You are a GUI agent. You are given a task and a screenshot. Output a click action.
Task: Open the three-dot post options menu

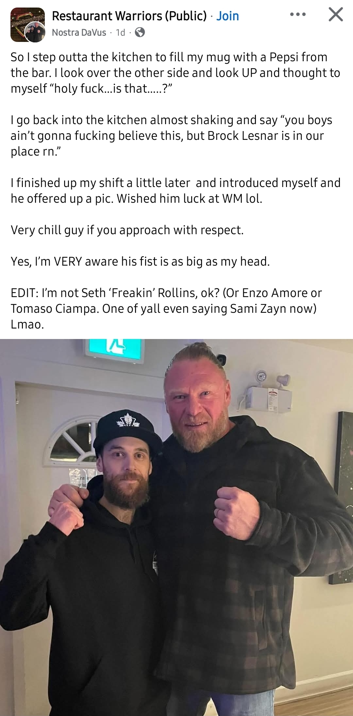pyautogui.click(x=298, y=14)
